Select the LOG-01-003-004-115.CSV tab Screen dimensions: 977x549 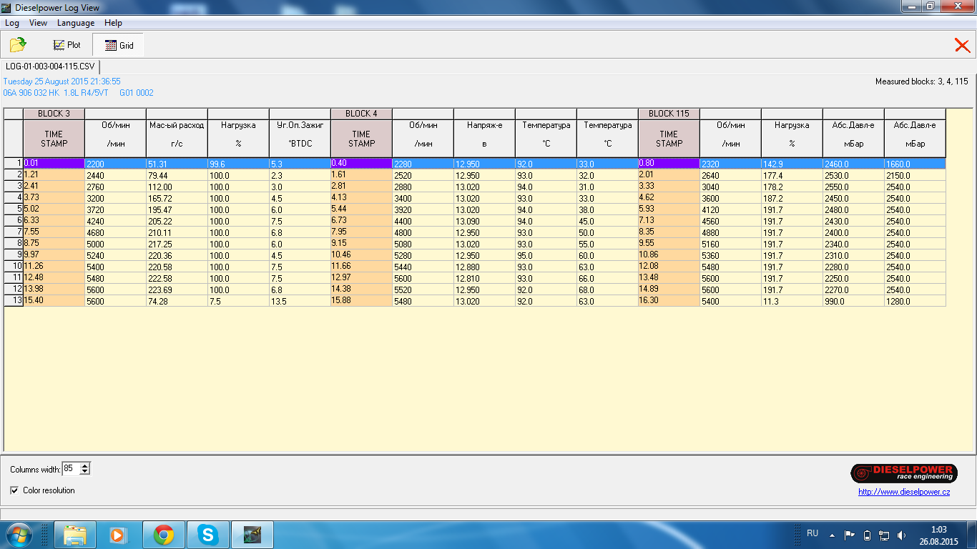tap(50, 66)
